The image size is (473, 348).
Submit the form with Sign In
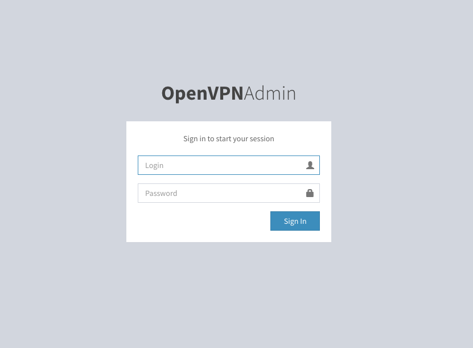295,221
